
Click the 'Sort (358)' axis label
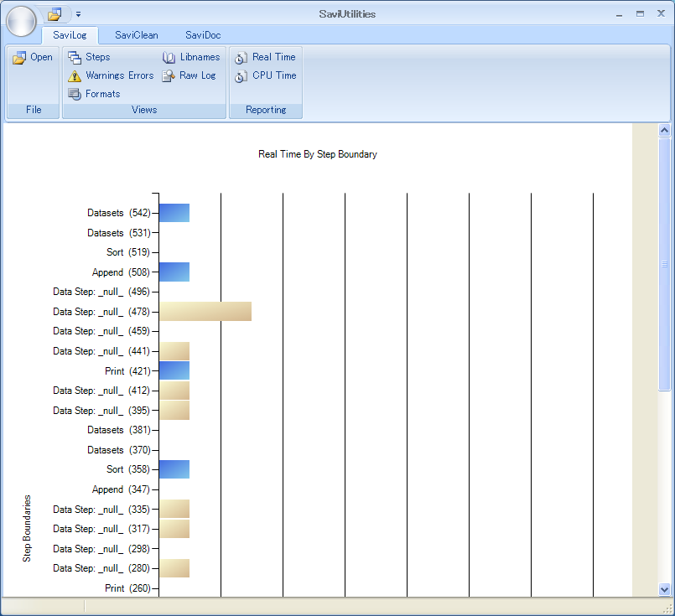[128, 469]
